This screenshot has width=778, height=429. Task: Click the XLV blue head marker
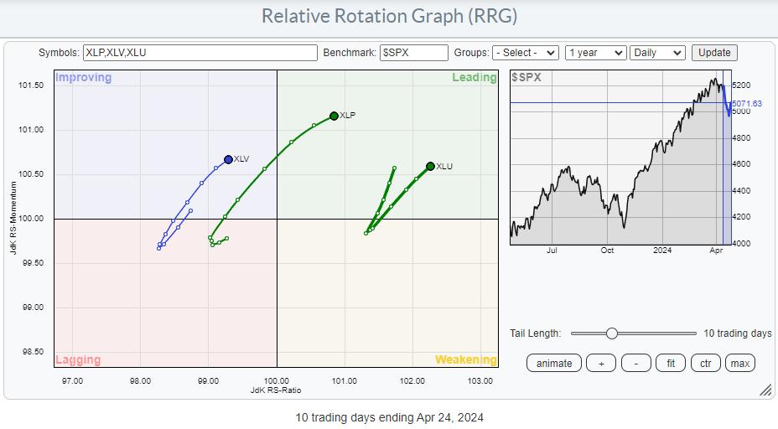pos(228,159)
